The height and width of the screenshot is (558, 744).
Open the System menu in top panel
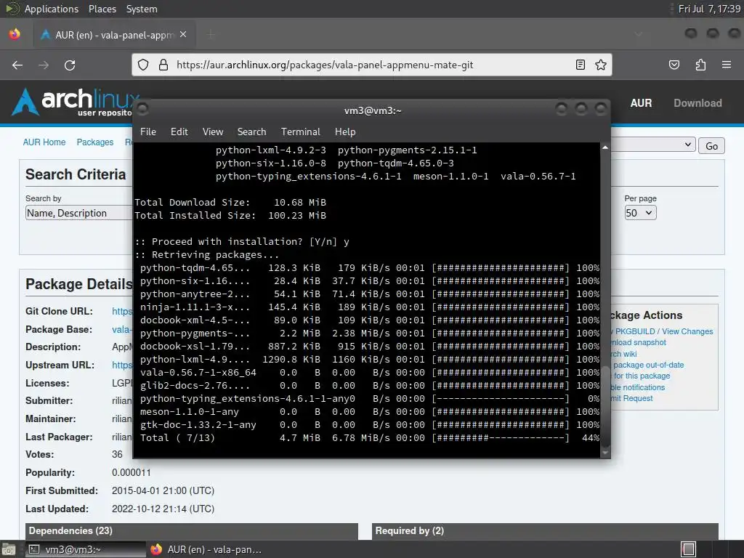pos(142,9)
